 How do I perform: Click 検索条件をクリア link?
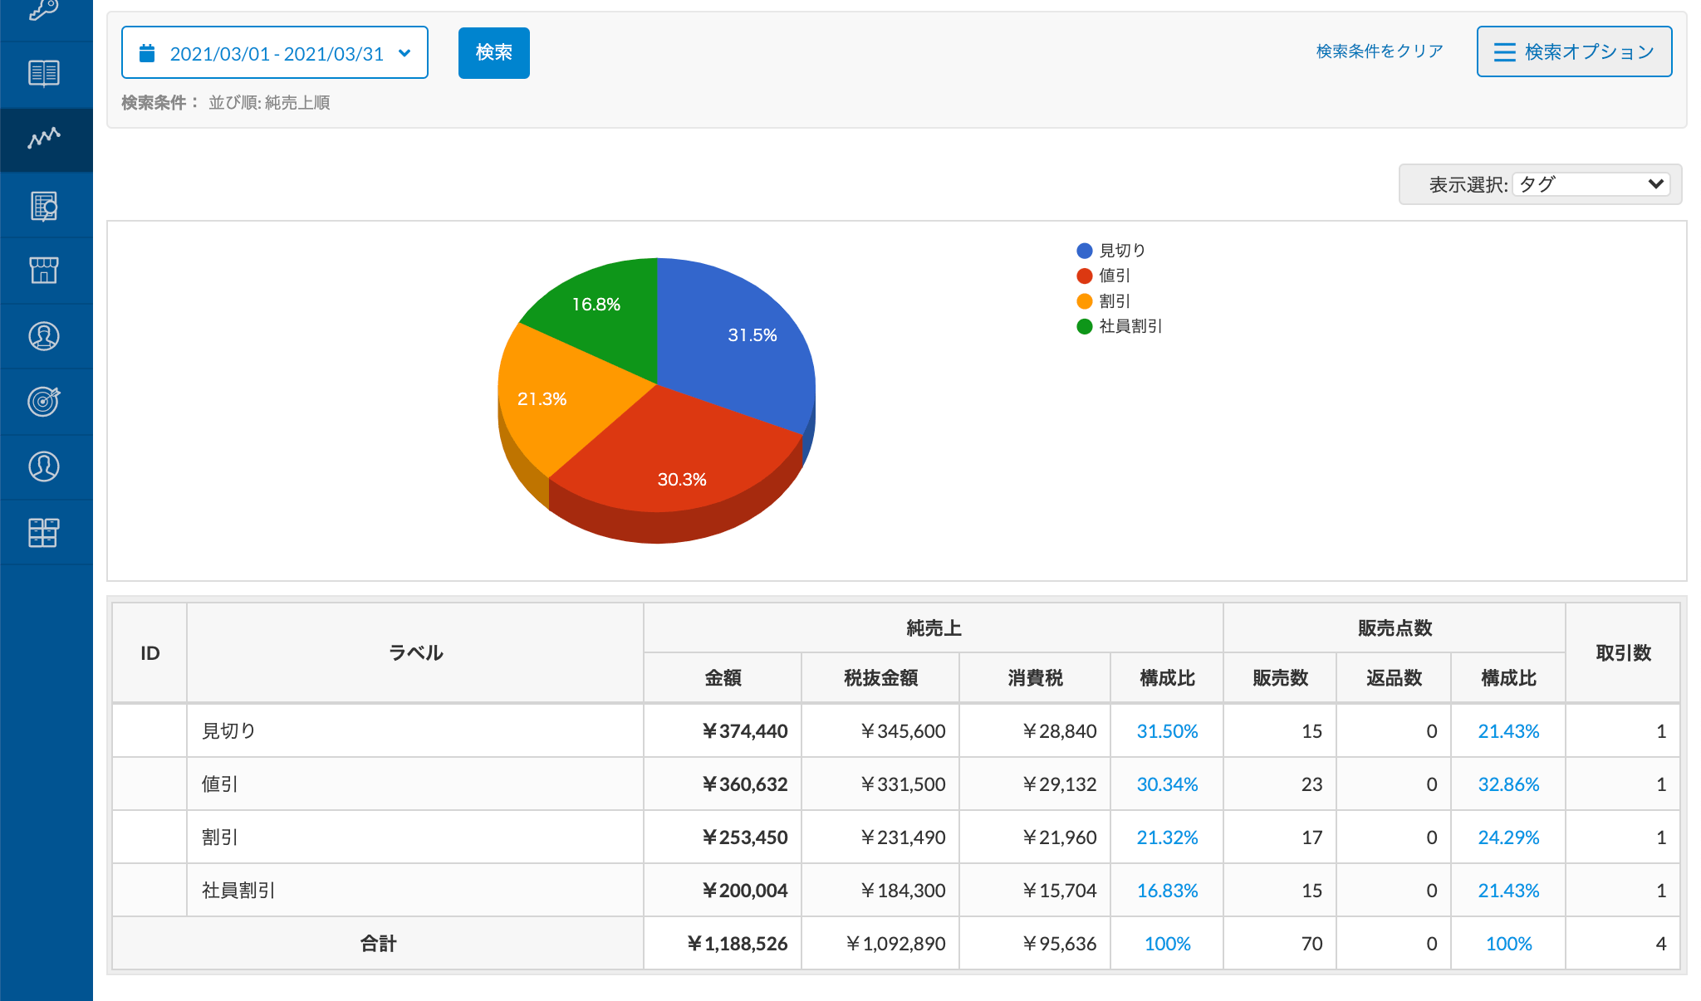click(x=1379, y=51)
